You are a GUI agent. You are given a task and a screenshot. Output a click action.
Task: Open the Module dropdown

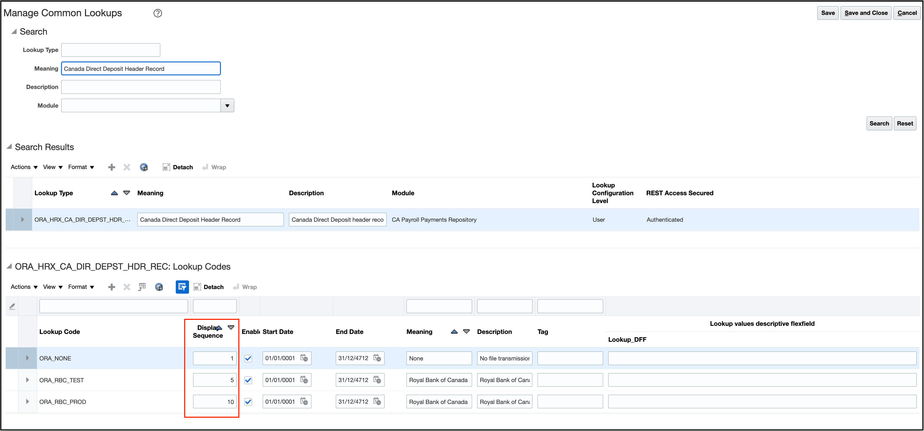[227, 106]
